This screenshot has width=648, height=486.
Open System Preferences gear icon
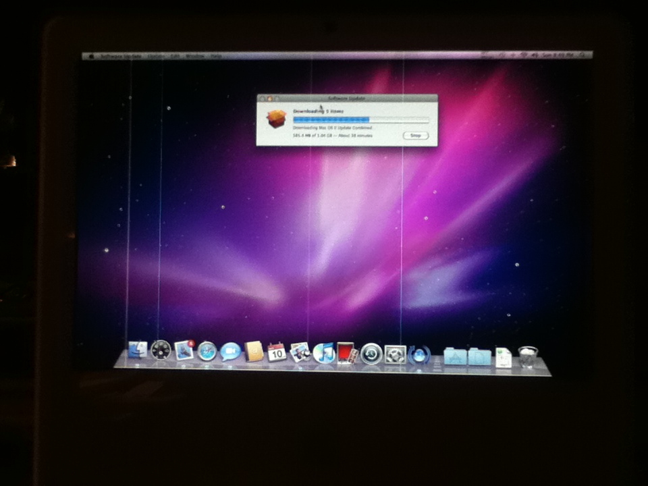(396, 354)
